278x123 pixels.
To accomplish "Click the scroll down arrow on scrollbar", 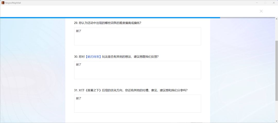I will pyautogui.click(x=276, y=121).
